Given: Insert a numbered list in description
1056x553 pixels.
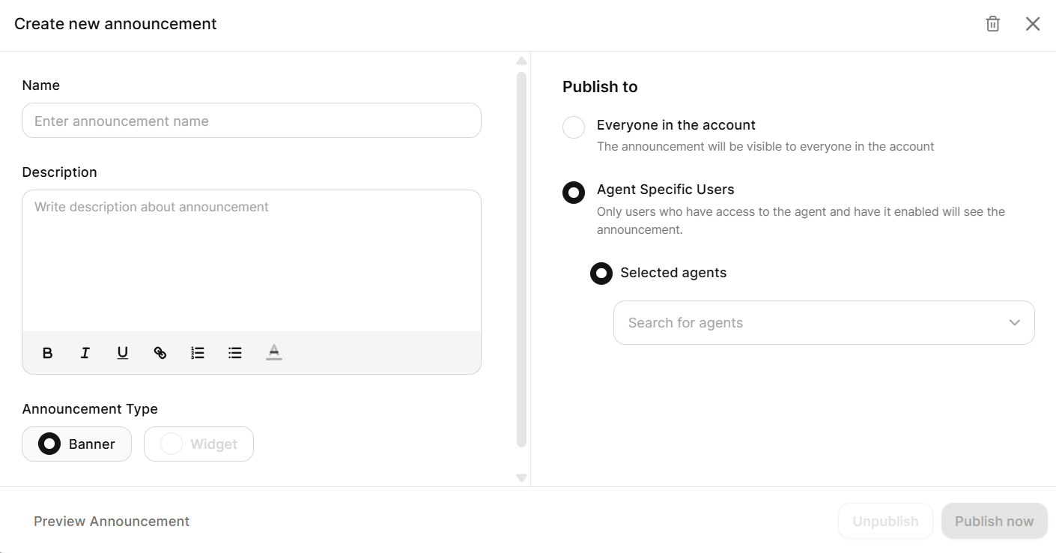Looking at the screenshot, I should click(198, 353).
